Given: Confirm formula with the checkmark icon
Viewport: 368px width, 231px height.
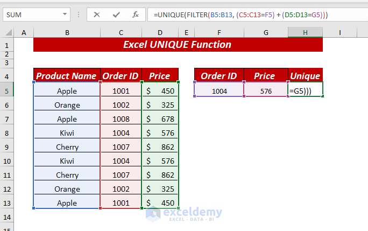Looking at the screenshot, I should click(x=116, y=15).
